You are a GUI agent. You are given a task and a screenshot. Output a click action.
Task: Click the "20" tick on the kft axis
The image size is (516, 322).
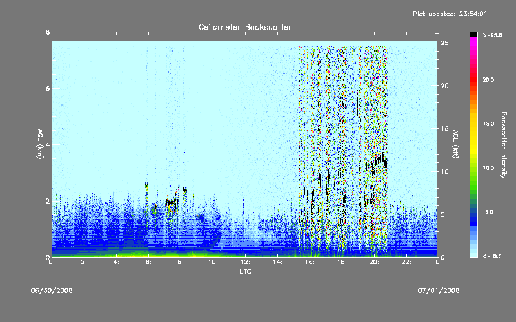[x=444, y=86]
